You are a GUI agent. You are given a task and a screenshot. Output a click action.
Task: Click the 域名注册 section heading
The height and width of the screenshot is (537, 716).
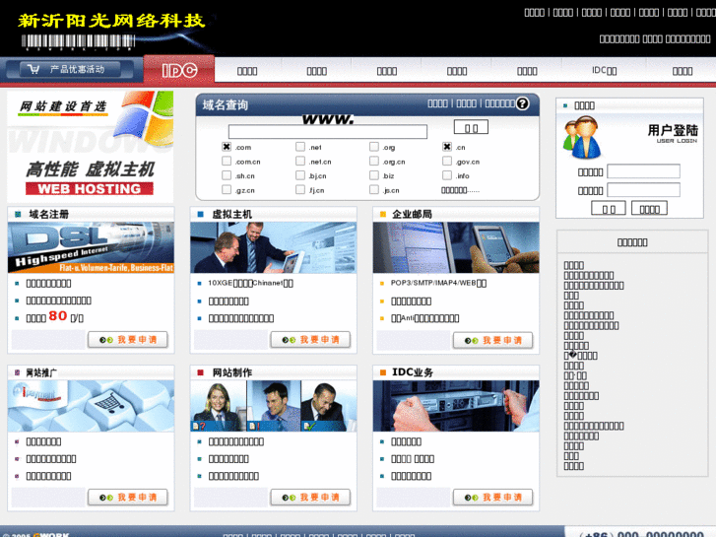[x=49, y=214]
